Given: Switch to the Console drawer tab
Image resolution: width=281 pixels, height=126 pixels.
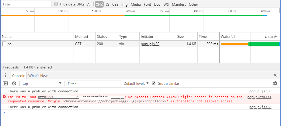Looking at the screenshot, I should 19,75.
